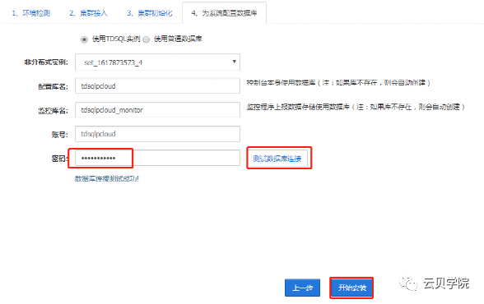Click the 密码 password field
This screenshot has height=304, width=484.
157,158
